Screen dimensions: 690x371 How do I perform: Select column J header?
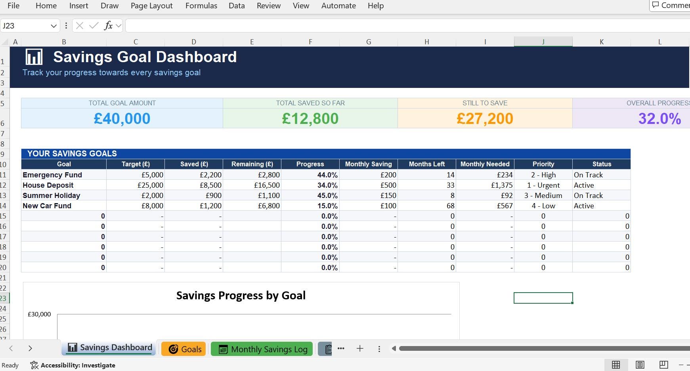[543, 42]
